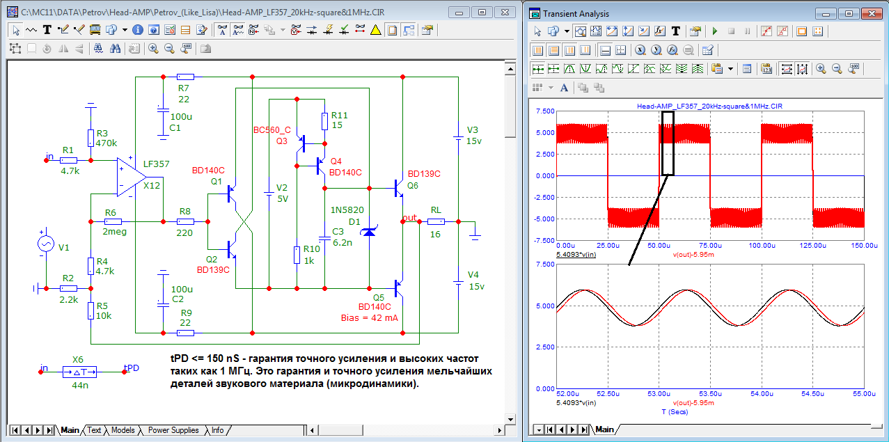
Task: Click the green Run analysis play button
Action: 714,31
